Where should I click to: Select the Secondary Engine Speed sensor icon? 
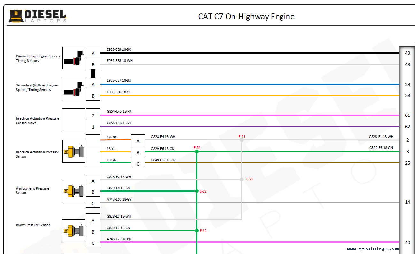pos(73,89)
